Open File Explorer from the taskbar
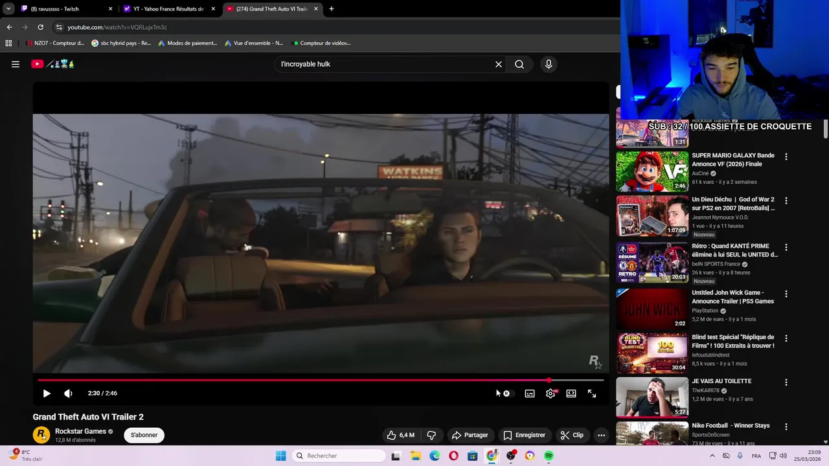829x466 pixels. (415, 456)
